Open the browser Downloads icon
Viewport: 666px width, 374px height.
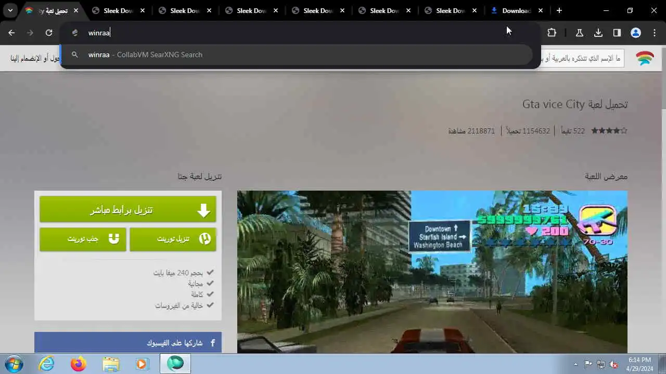(598, 33)
